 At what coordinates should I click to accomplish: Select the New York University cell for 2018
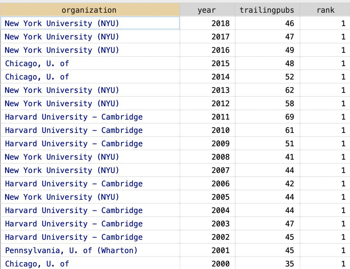(x=62, y=24)
